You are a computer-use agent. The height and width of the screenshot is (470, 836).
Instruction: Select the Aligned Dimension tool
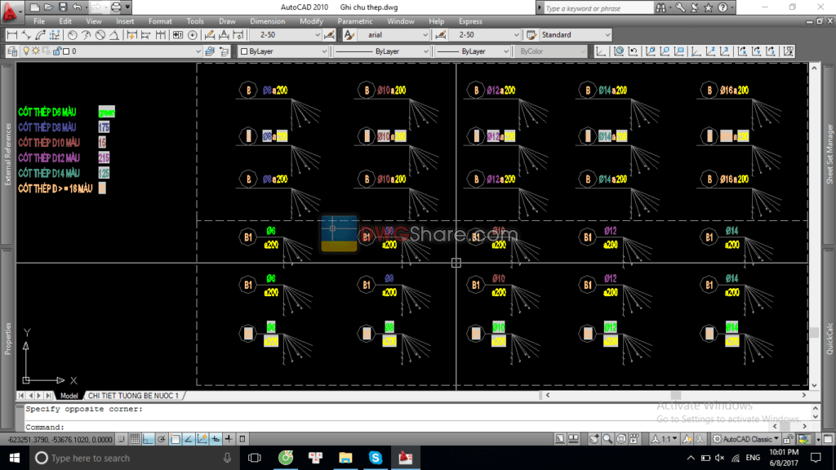click(26, 34)
